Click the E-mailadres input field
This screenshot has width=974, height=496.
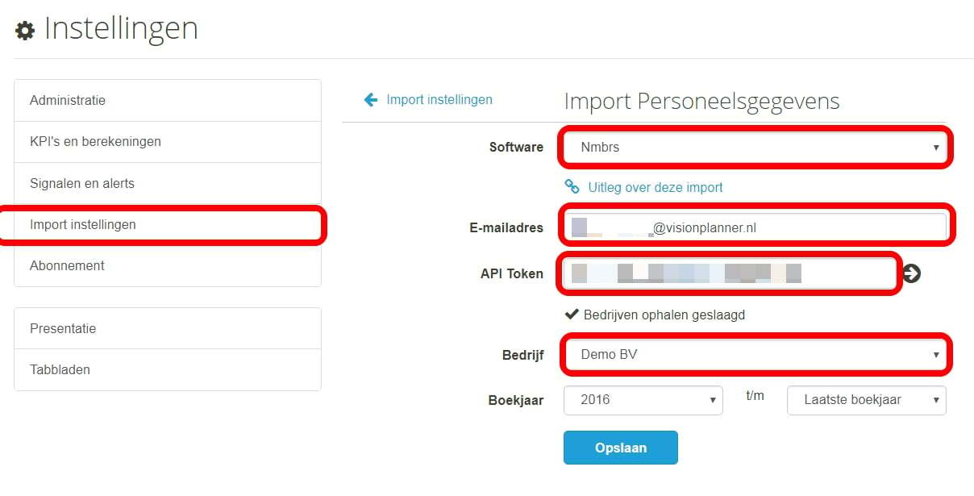[x=755, y=228]
